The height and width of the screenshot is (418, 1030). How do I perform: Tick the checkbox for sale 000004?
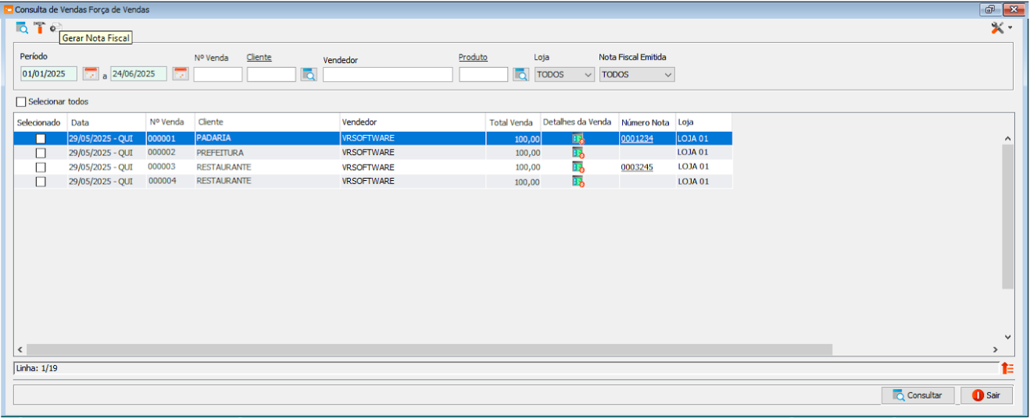(41, 181)
